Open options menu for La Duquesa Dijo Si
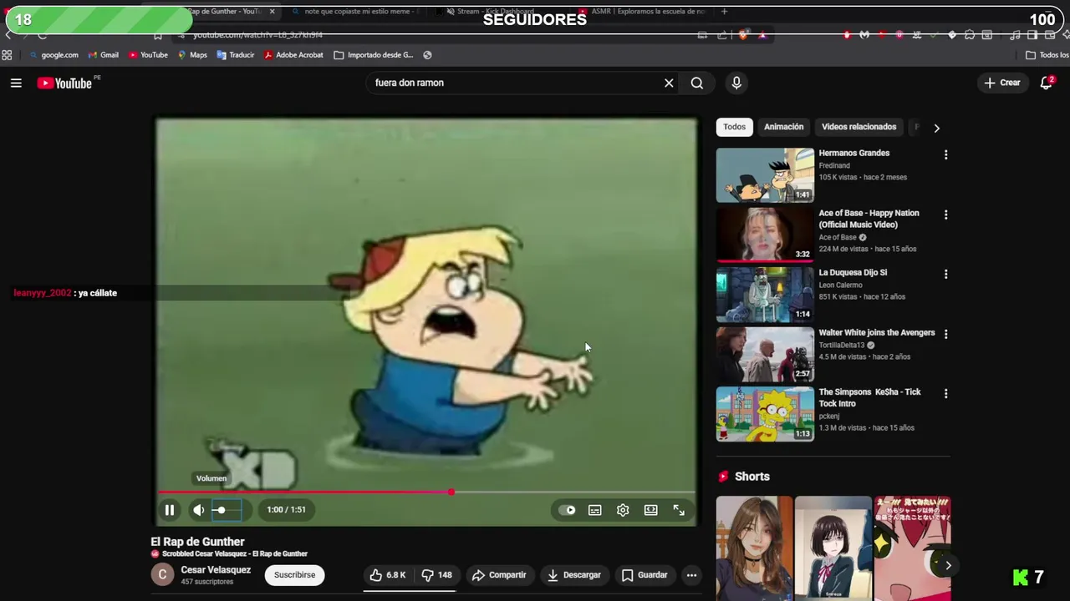The height and width of the screenshot is (601, 1070). [x=945, y=274]
